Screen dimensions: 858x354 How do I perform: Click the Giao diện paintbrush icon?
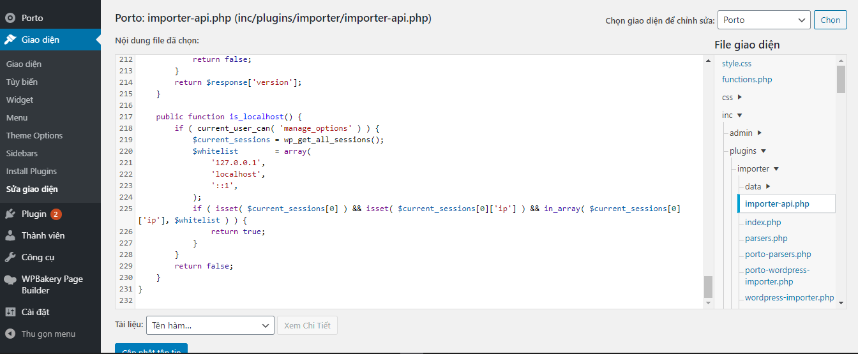point(10,40)
